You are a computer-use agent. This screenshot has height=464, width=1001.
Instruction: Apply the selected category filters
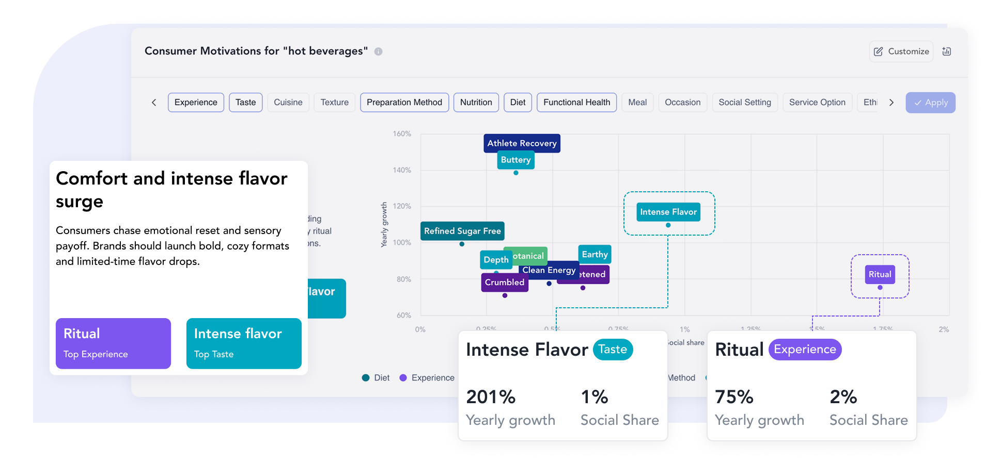click(930, 103)
